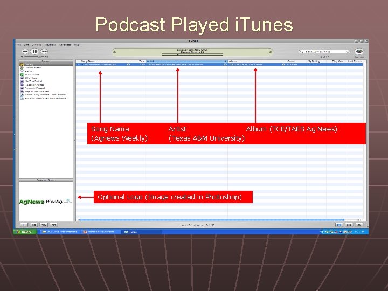Open the Controls menu
Image resolution: width=388 pixels, height=291 pixels.
(37, 45)
